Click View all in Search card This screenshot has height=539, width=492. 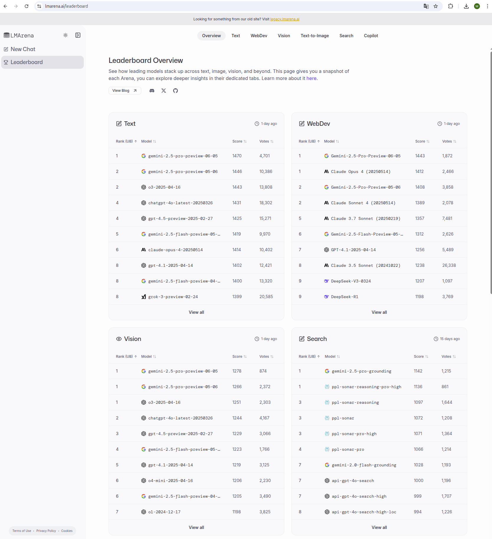point(379,527)
